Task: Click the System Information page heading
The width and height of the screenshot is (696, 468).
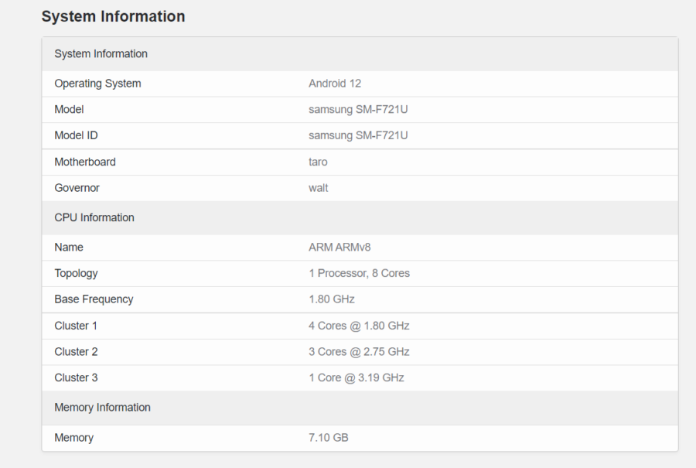Action: (x=113, y=16)
